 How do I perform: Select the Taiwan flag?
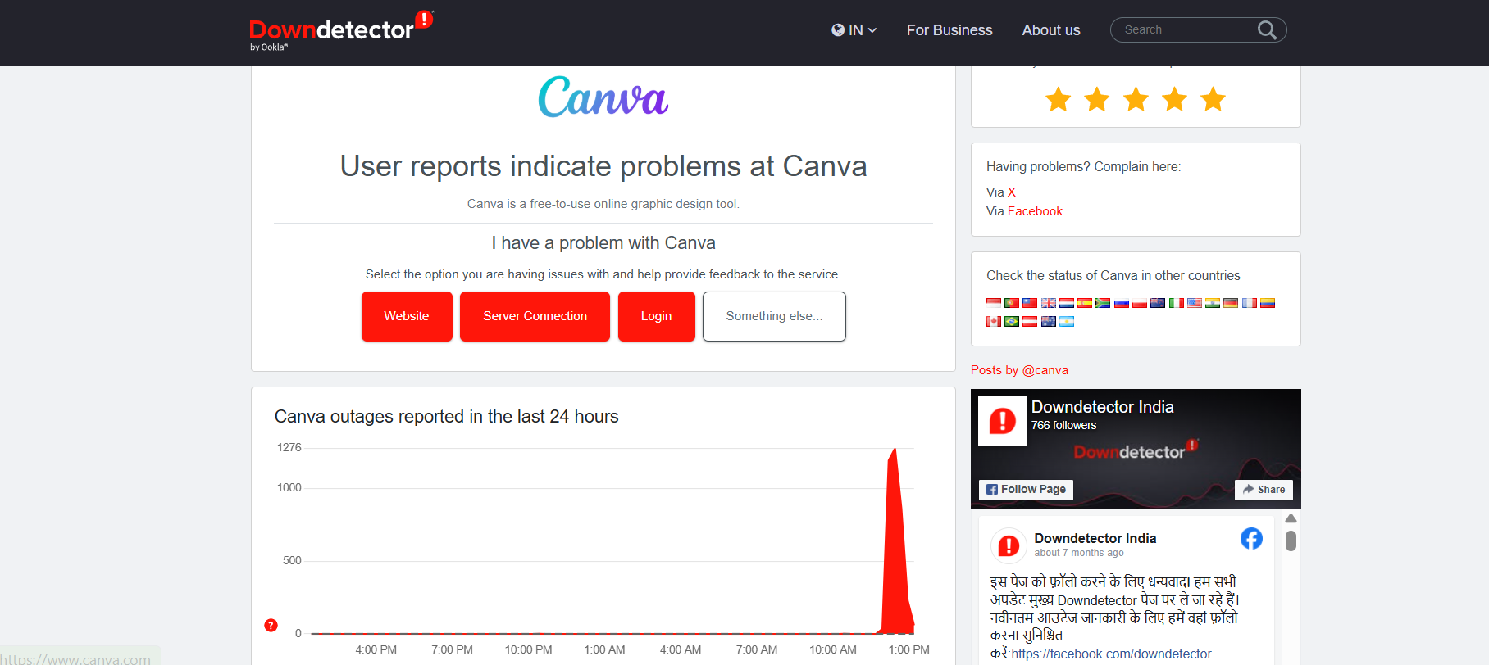[1030, 303]
